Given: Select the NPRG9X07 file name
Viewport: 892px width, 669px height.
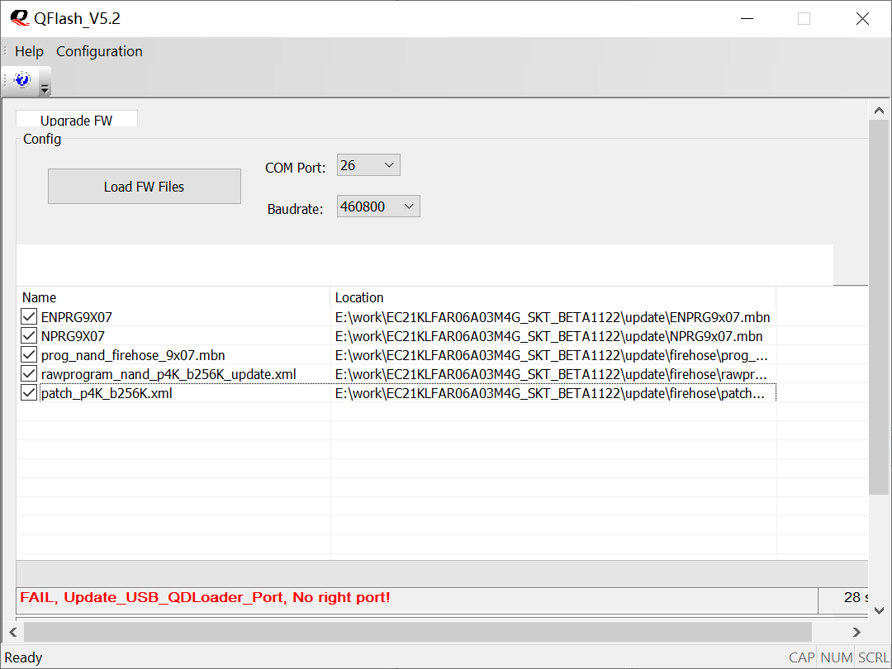Looking at the screenshot, I should point(73,336).
